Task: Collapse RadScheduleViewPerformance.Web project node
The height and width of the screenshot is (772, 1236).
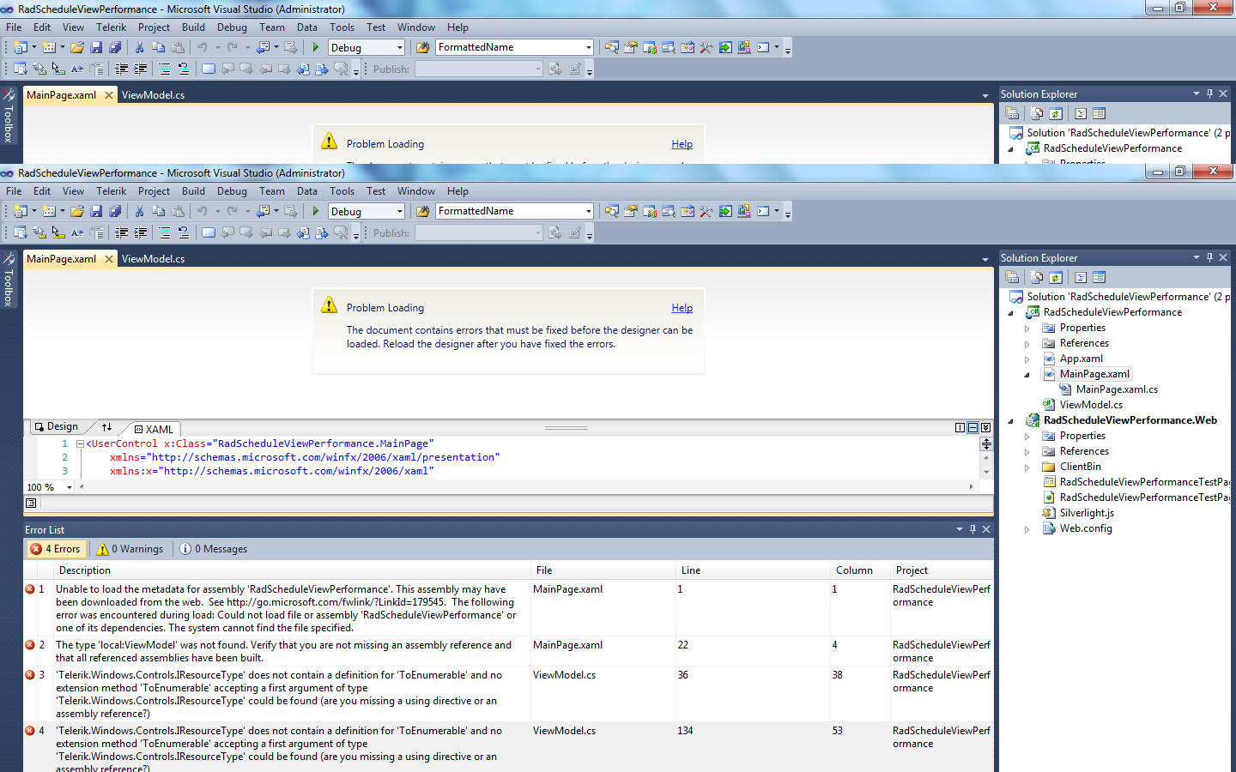Action: point(1010,421)
